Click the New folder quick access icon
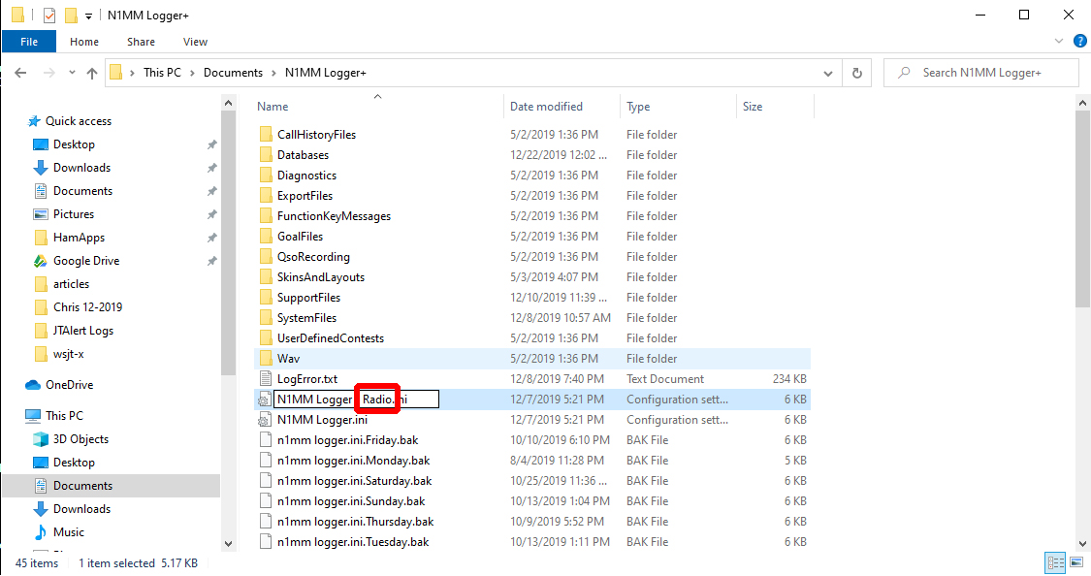 click(70, 15)
